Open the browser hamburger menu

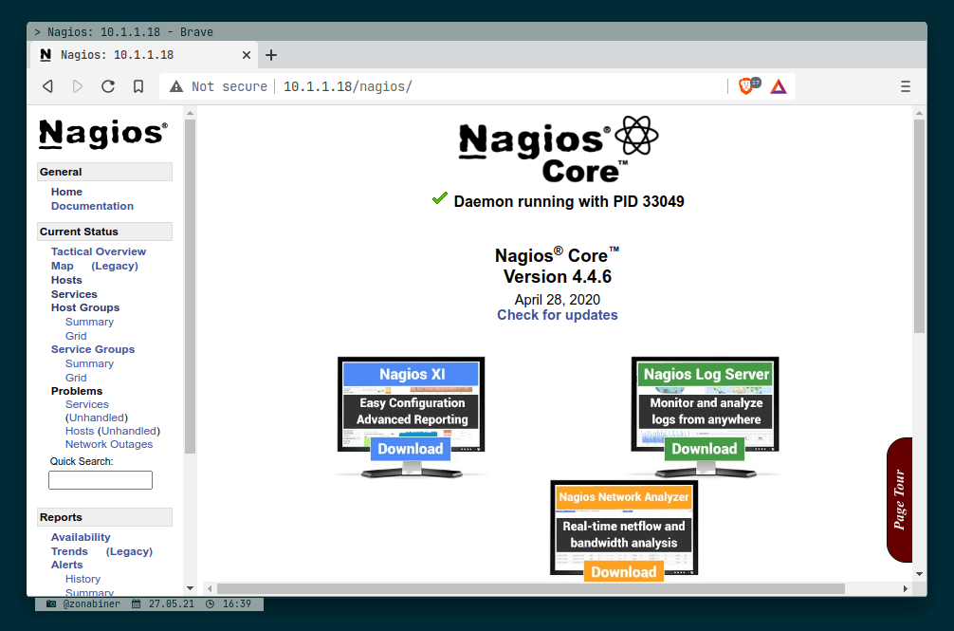906,85
